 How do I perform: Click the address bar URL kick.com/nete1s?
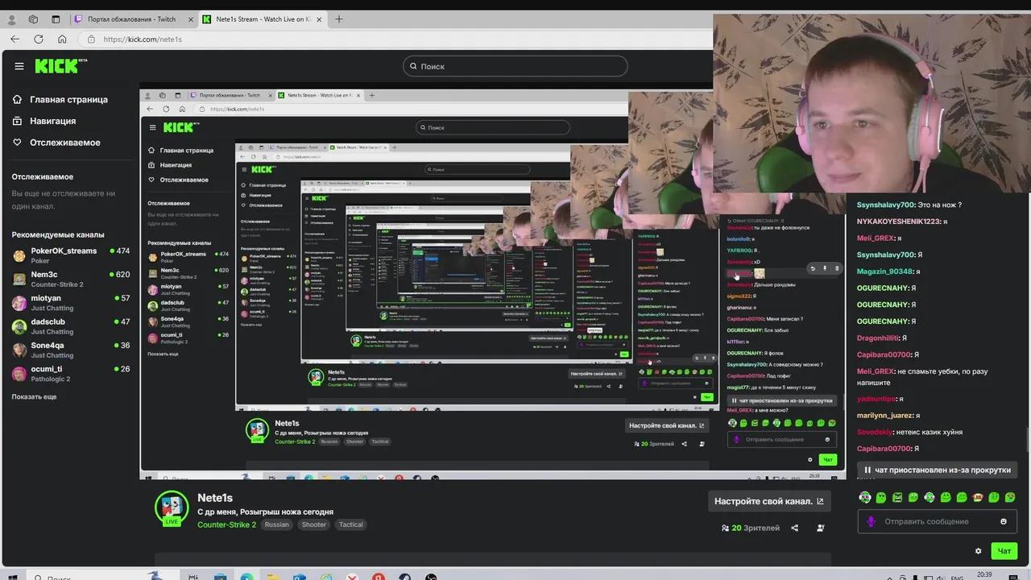(x=143, y=39)
